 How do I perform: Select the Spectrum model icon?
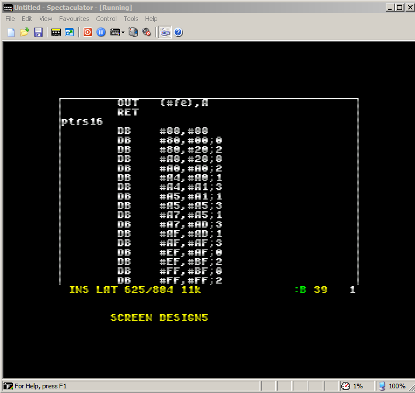[115, 32]
